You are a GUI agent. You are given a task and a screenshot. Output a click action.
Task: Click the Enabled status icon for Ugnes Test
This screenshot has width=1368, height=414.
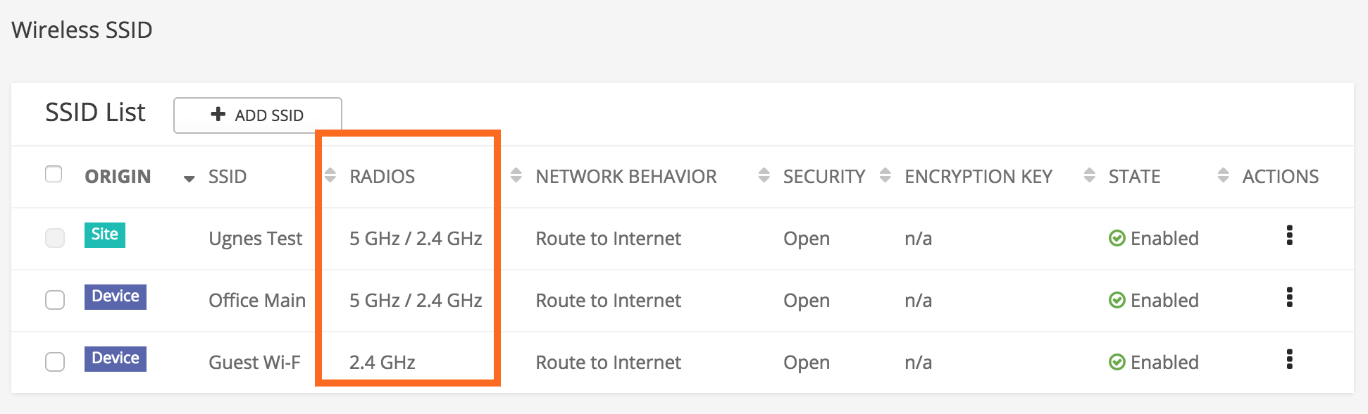pyautogui.click(x=1118, y=238)
